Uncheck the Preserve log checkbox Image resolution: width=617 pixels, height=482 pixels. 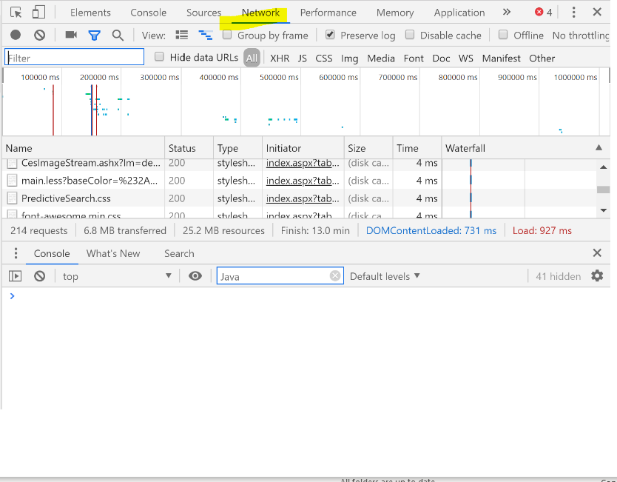[x=330, y=35]
